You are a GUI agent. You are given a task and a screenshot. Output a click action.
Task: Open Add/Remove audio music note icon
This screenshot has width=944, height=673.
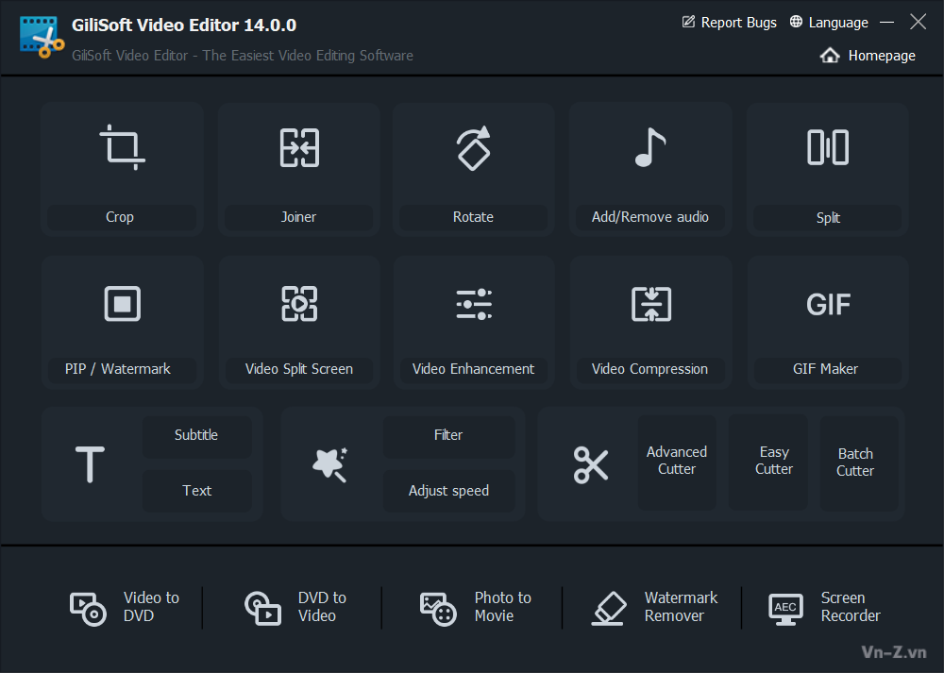coord(649,148)
